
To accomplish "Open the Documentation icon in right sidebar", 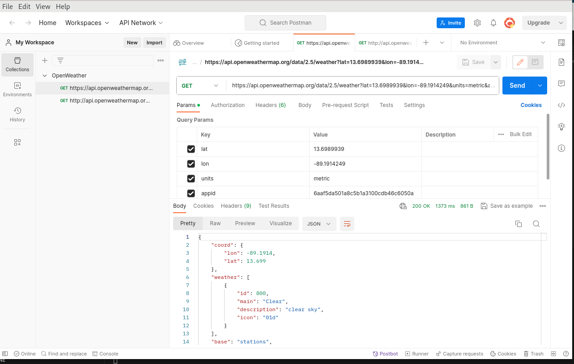I will (x=561, y=62).
